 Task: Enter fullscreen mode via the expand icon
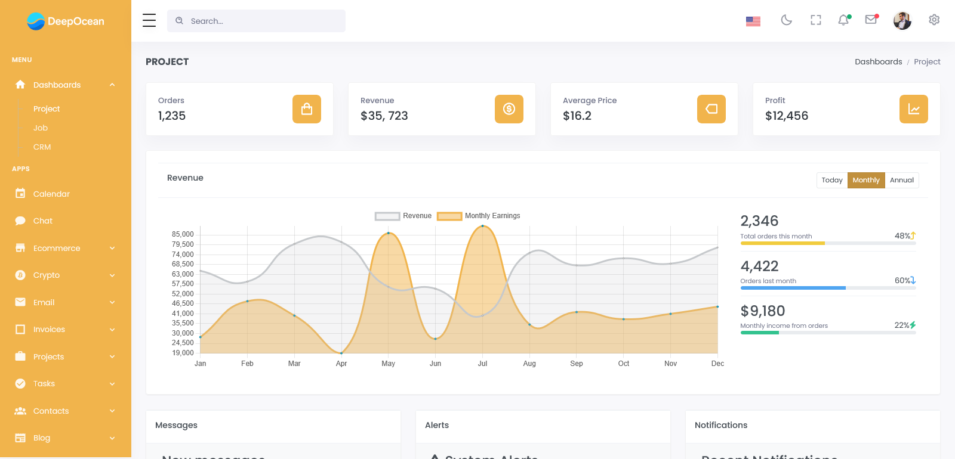coord(815,20)
